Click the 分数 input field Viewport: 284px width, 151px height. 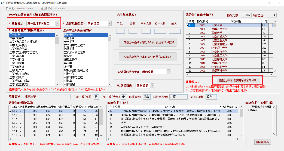coord(133,31)
